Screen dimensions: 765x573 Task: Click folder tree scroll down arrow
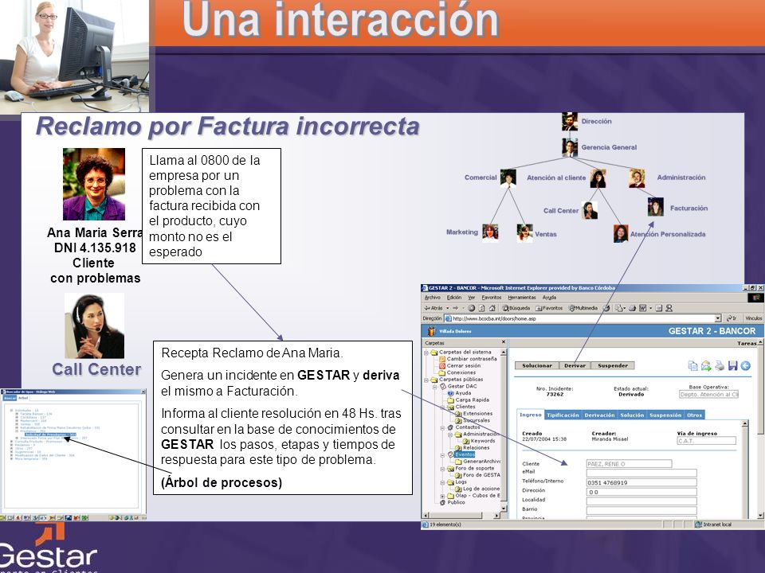click(504, 509)
